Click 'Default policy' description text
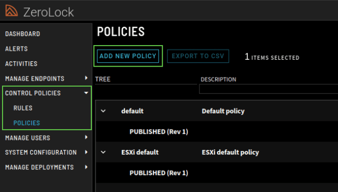This screenshot has width=338, height=192. click(223, 111)
